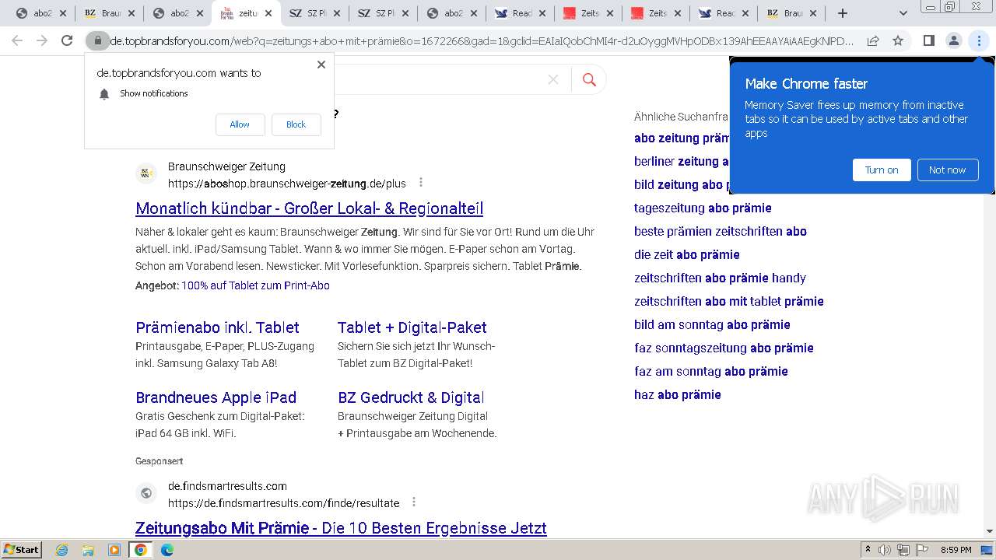Open volume control speaker icon
This screenshot has height=560, width=996.
point(884,550)
